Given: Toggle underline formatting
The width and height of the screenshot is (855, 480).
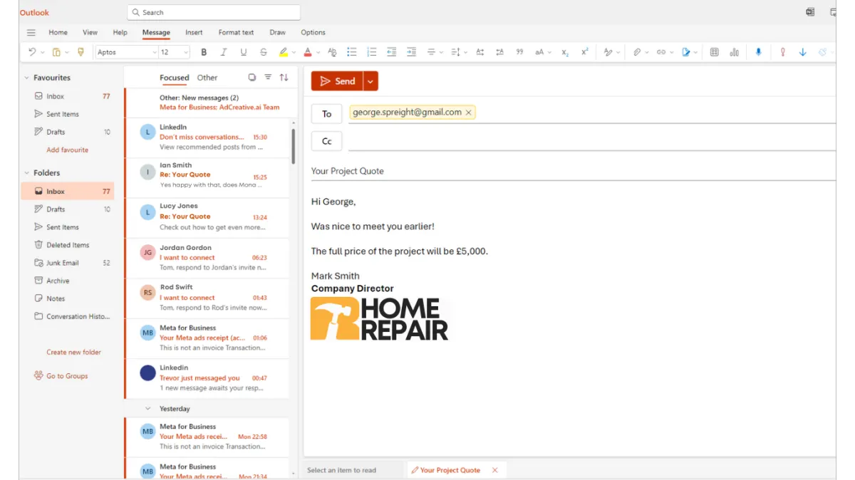Looking at the screenshot, I should pos(244,52).
